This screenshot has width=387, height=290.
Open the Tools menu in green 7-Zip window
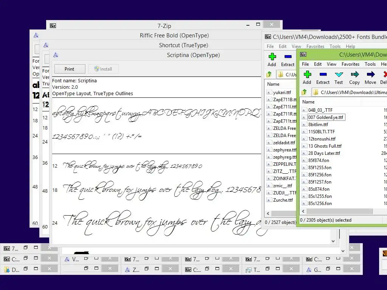(x=370, y=64)
